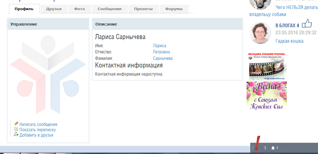Open the Гадкая кошка blog post link

click(289, 41)
